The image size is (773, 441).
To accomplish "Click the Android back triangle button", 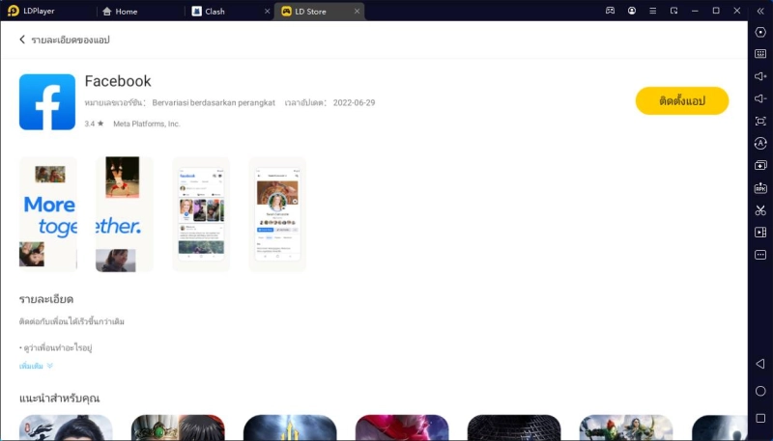I will (760, 364).
